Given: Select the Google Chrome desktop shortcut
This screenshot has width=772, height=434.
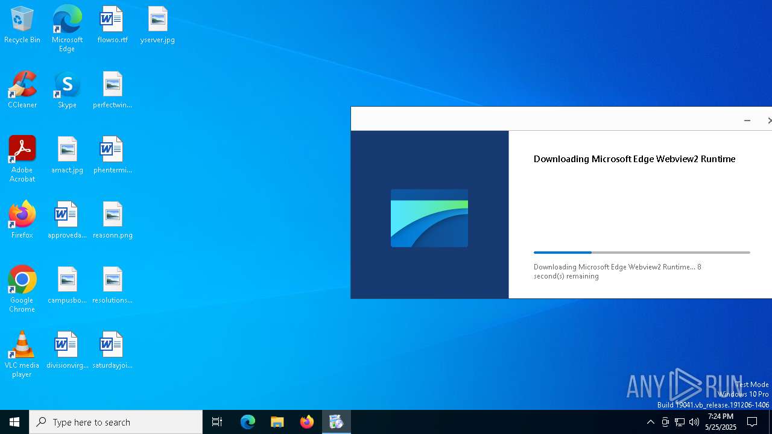Looking at the screenshot, I should point(22,289).
